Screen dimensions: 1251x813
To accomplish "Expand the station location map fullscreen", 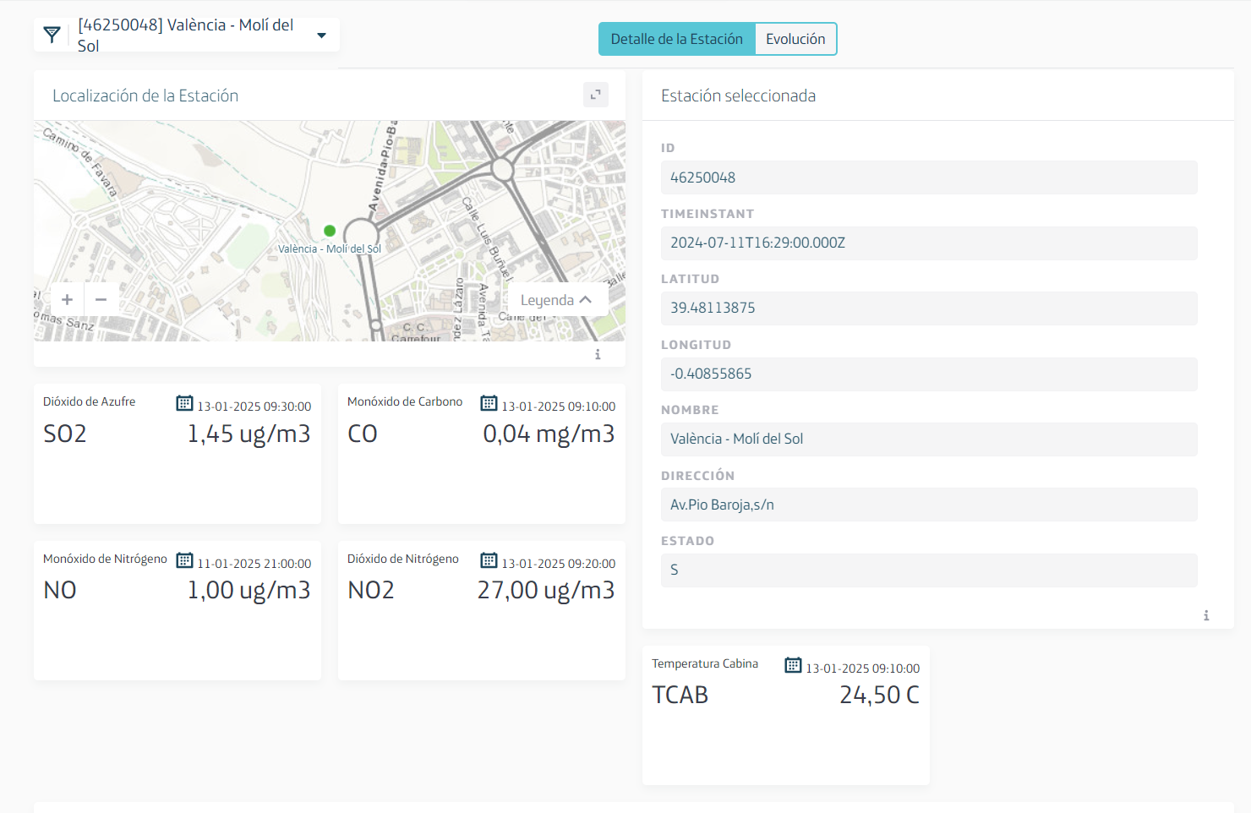I will [596, 95].
